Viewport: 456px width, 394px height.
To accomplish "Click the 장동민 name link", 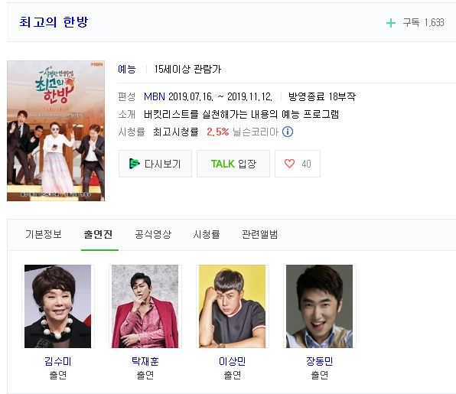I will pyautogui.click(x=319, y=361).
